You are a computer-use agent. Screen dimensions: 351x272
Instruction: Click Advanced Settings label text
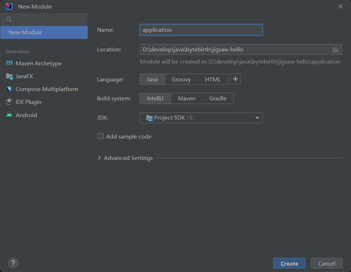pyautogui.click(x=128, y=158)
